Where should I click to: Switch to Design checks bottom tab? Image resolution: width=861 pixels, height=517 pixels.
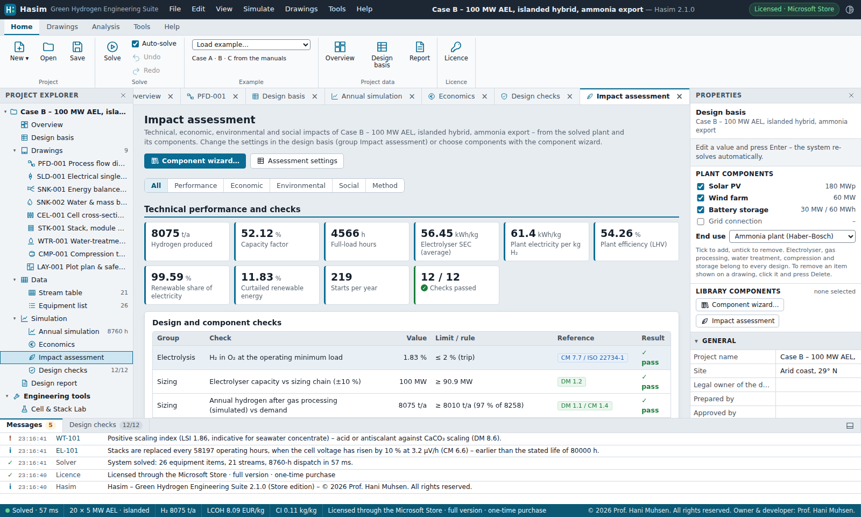[x=105, y=425]
